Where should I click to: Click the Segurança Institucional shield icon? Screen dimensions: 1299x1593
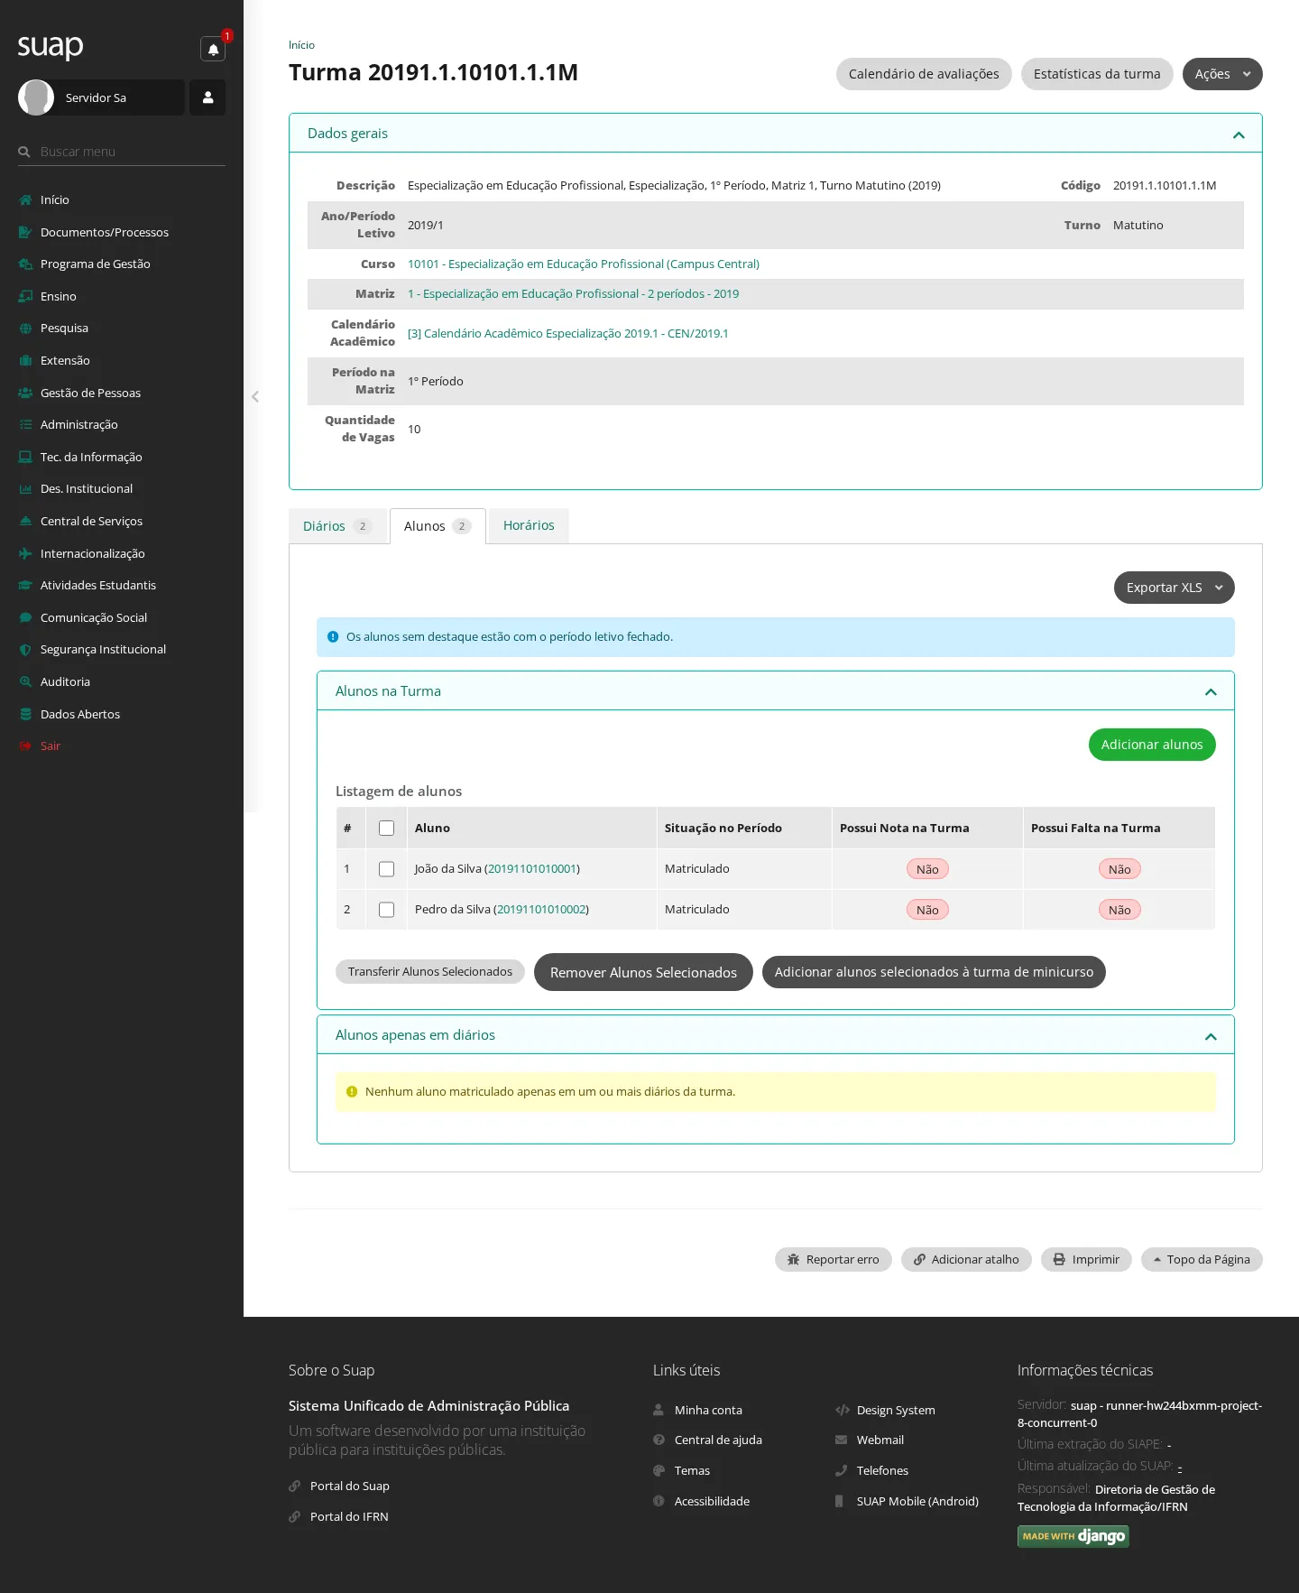(x=25, y=650)
